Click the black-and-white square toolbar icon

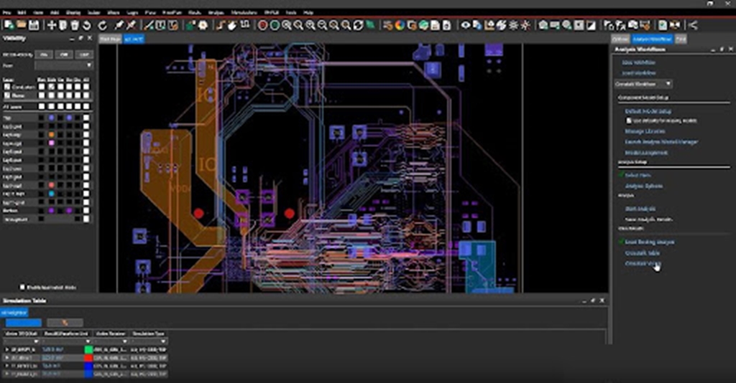[x=591, y=25]
